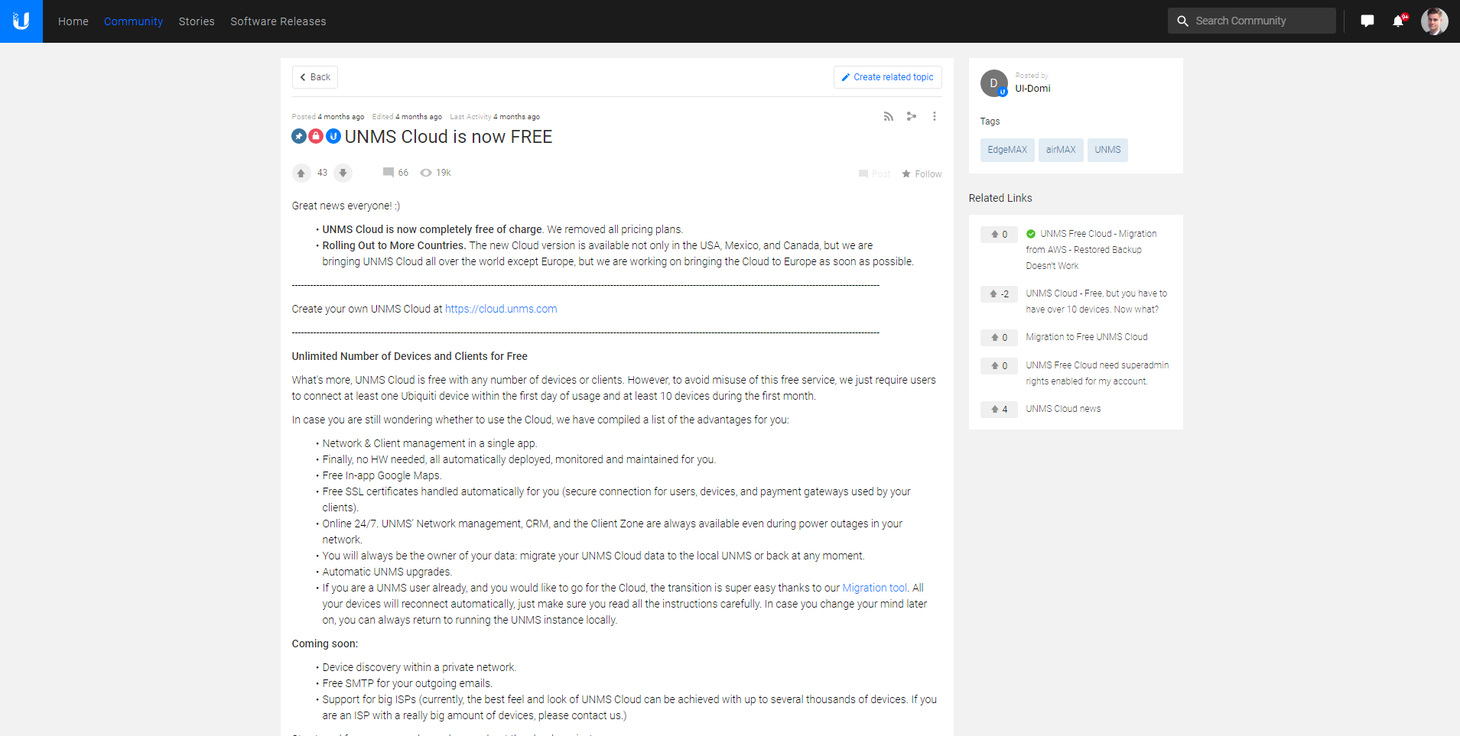Open the Stories section

197,21
